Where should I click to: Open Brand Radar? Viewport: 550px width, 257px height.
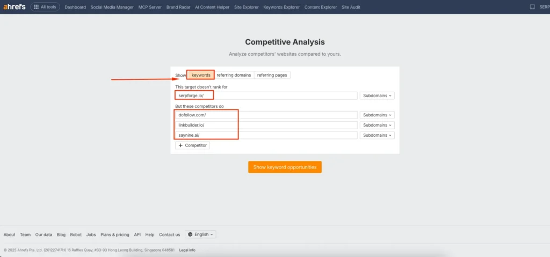click(x=178, y=7)
